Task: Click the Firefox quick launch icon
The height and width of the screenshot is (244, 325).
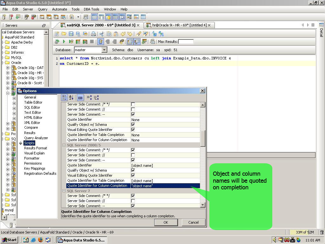Action: tap(41, 240)
